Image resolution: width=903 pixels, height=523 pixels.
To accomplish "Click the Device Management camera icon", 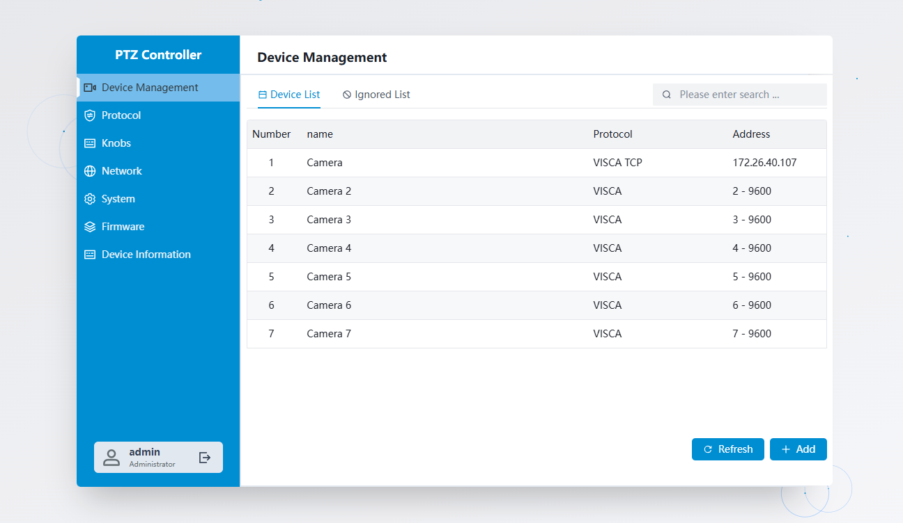I will (90, 88).
